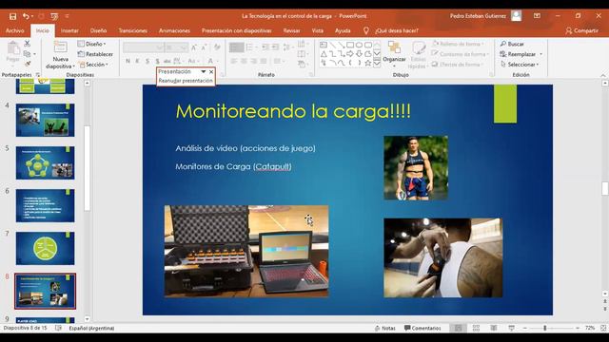609x342 pixels.
Task: Select slide 5 thumbnail with pentagon diagram
Action: tap(45, 162)
